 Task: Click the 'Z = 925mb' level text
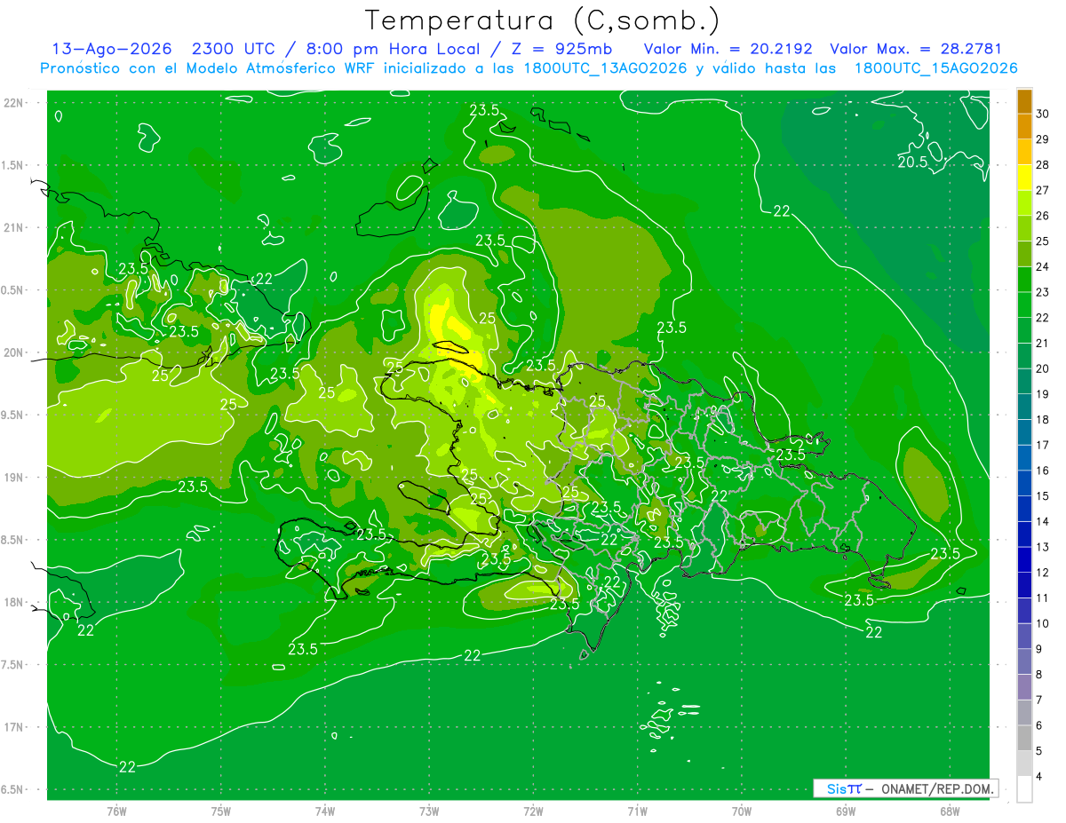(561, 49)
